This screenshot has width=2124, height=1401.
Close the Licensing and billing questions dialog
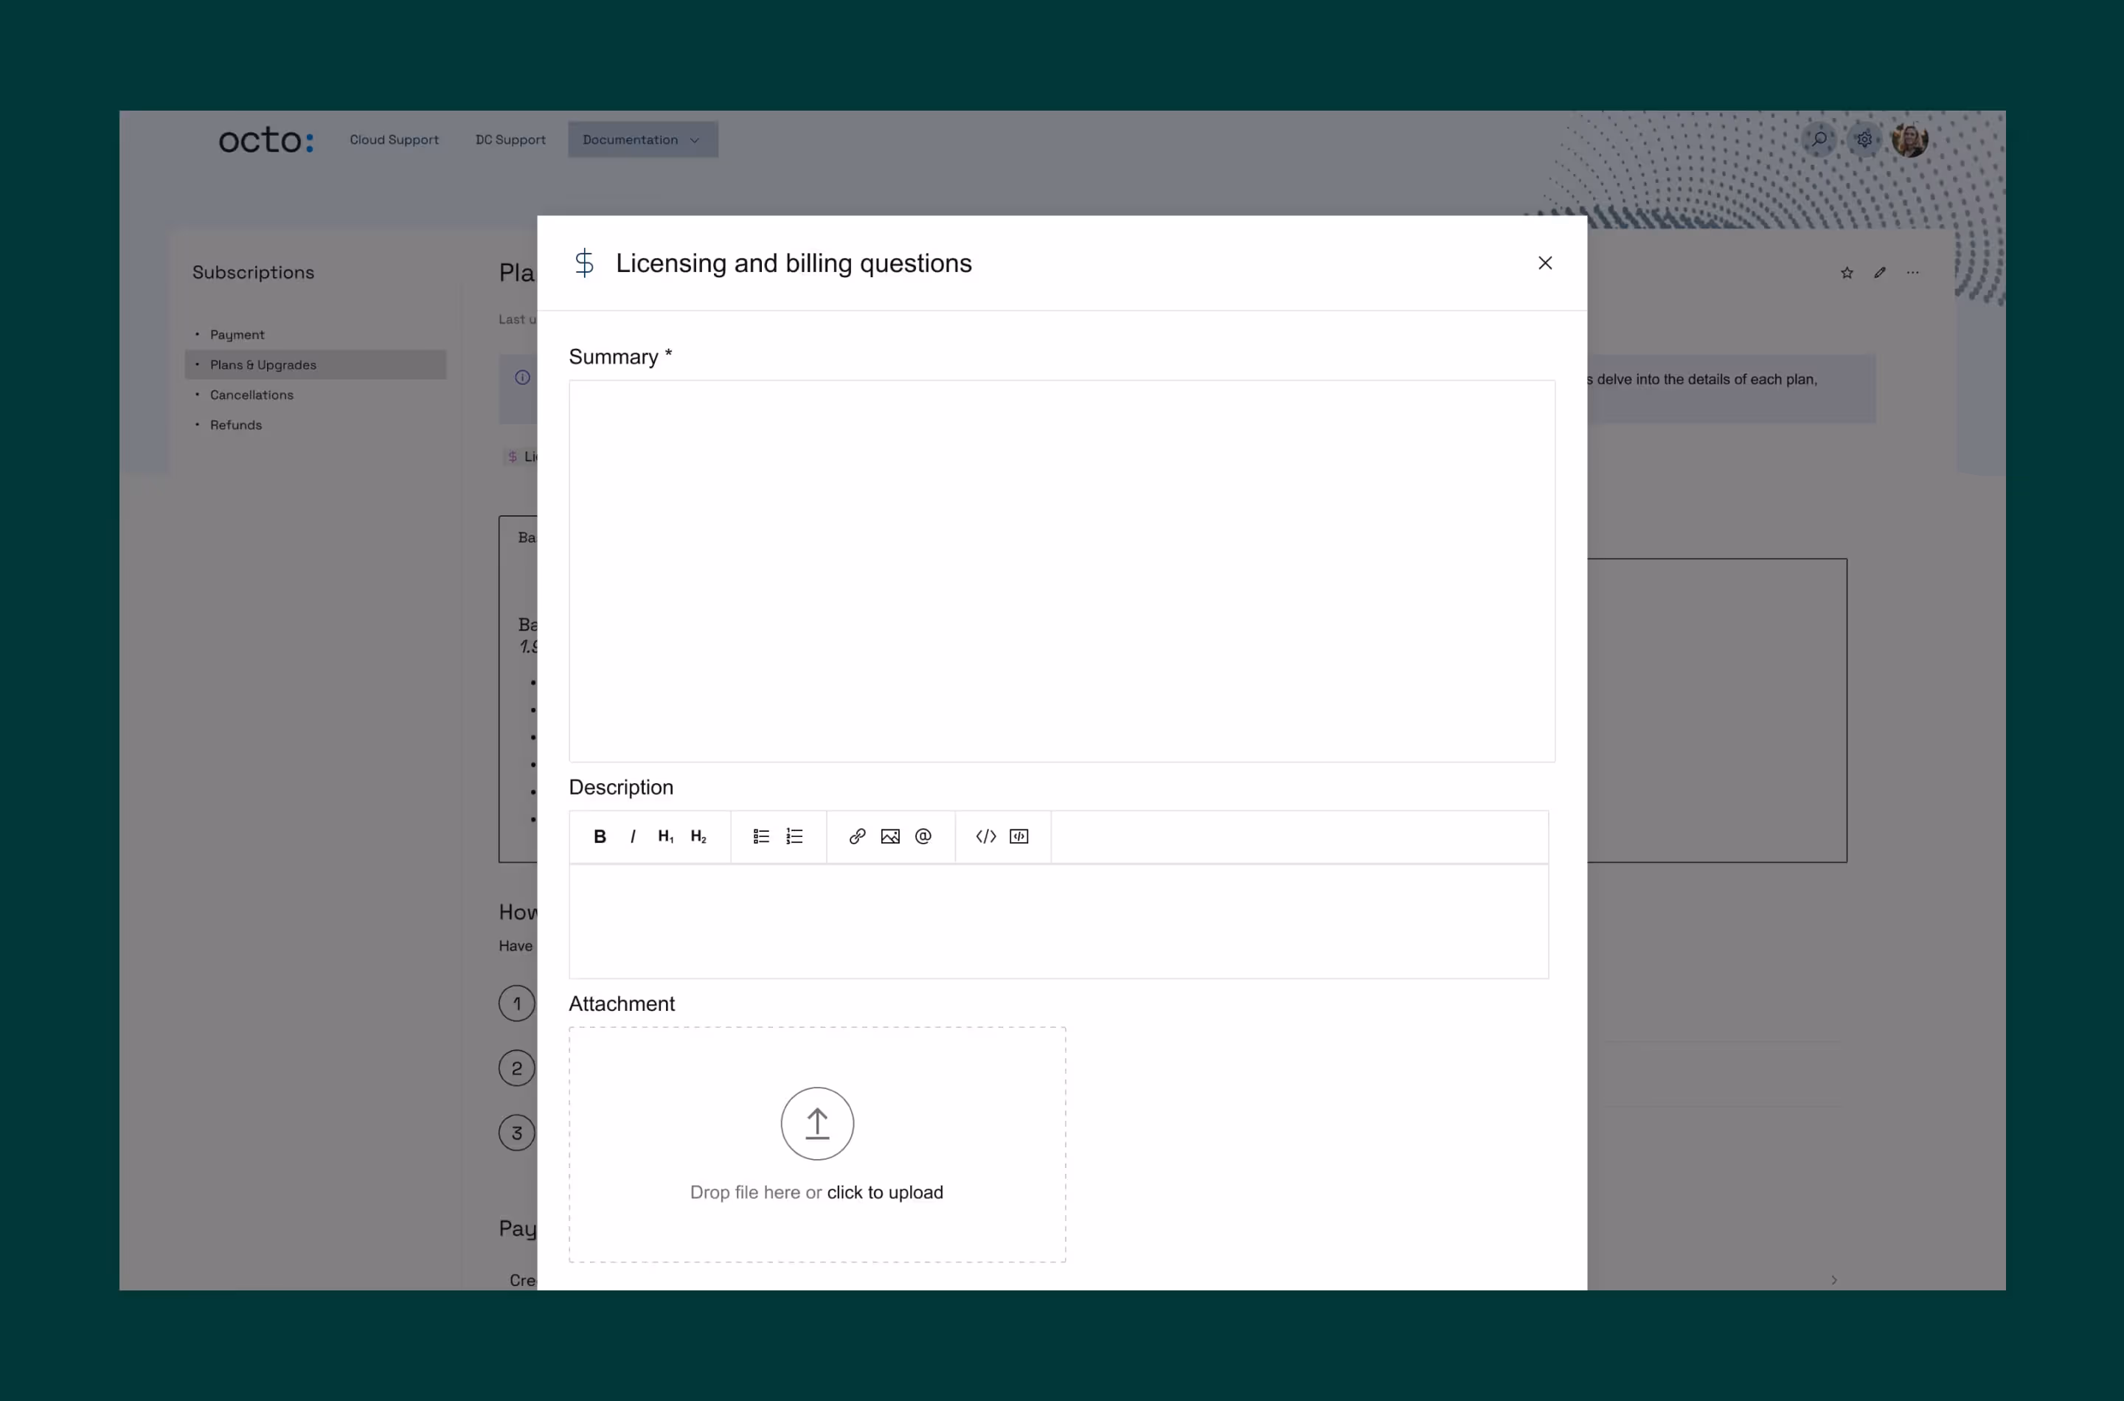[x=1545, y=263]
